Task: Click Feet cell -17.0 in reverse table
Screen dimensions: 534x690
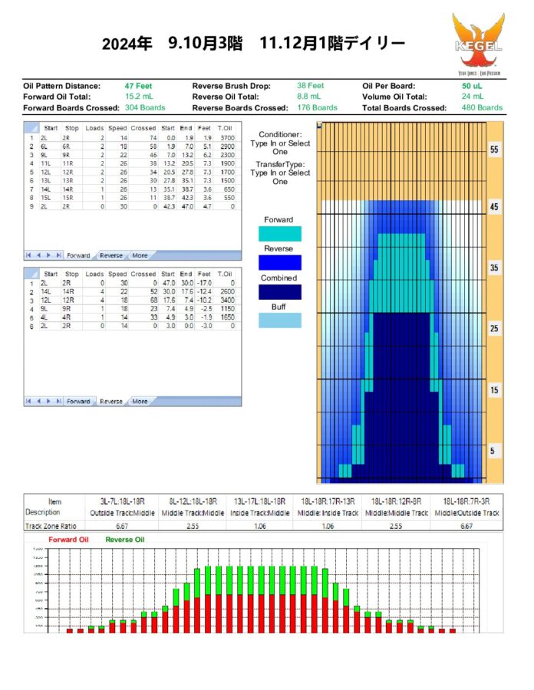Action: 204,283
